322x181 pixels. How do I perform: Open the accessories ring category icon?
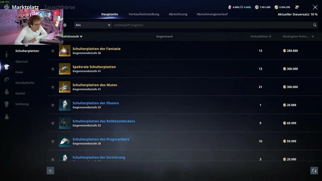pyautogui.click(x=7, y=79)
